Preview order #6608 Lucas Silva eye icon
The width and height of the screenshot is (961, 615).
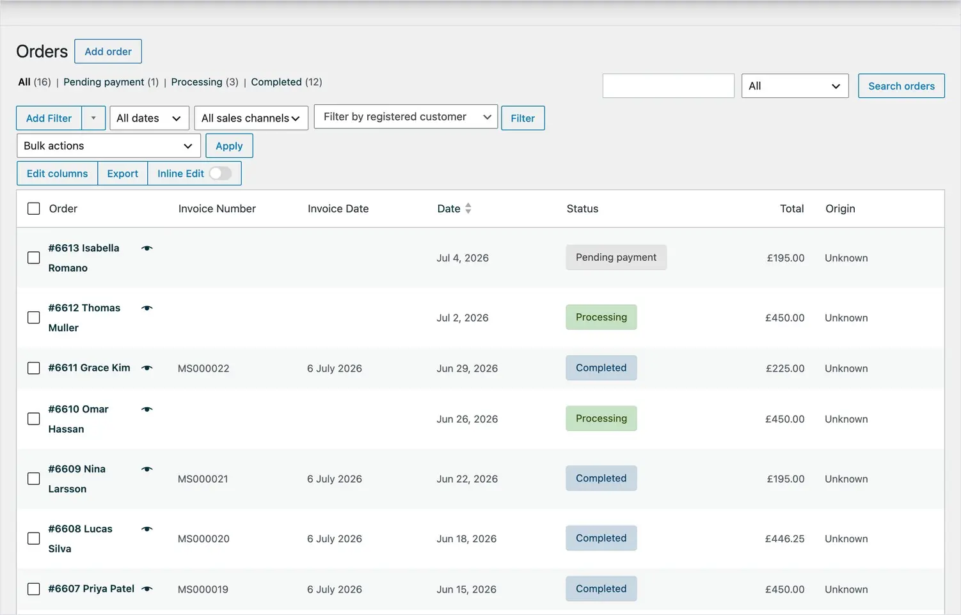147,529
